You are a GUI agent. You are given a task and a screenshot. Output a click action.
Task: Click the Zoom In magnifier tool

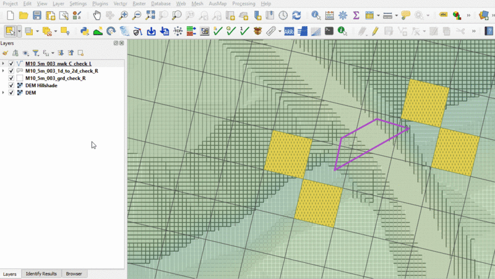coord(123,15)
